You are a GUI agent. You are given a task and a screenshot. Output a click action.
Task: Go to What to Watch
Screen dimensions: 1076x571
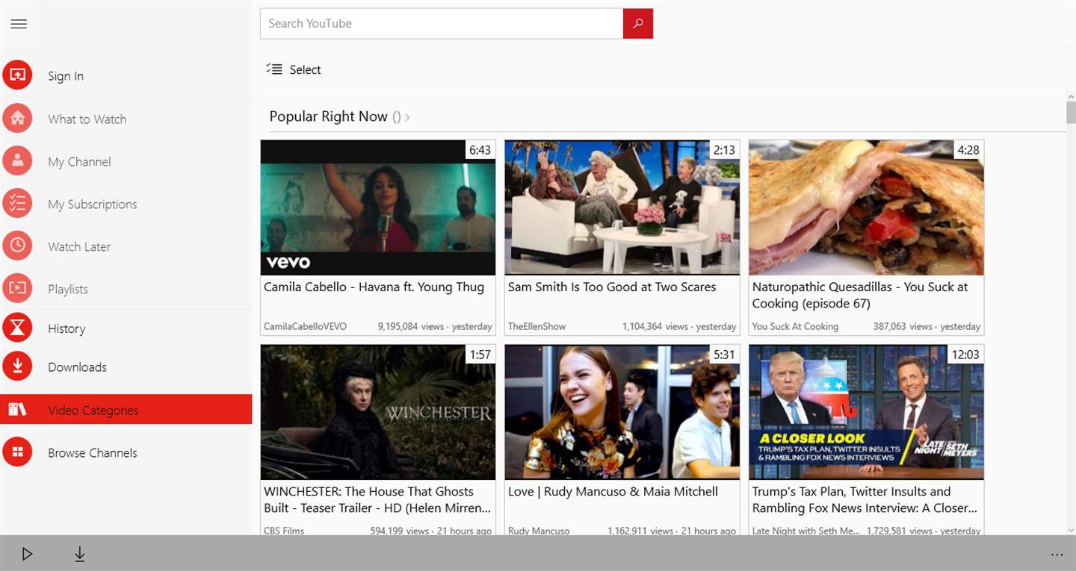tap(126, 119)
